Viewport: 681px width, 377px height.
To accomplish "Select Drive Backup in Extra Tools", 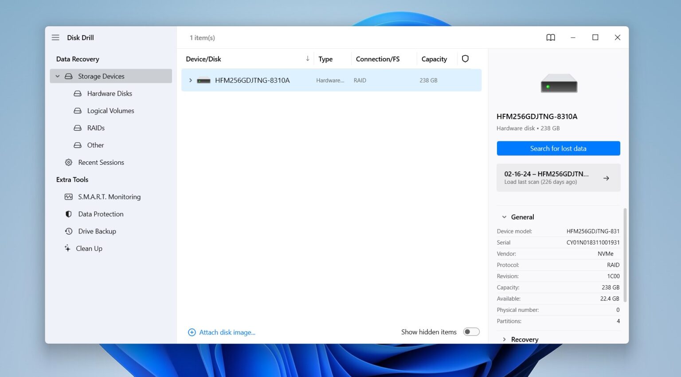I will [x=97, y=231].
